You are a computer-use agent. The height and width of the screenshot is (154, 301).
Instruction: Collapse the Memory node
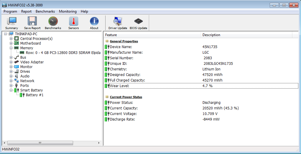11,48
